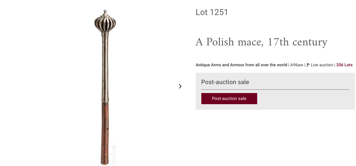Click the divider line under the panel heading
This screenshot has height=166, width=356.
pyautogui.click(x=275, y=90)
